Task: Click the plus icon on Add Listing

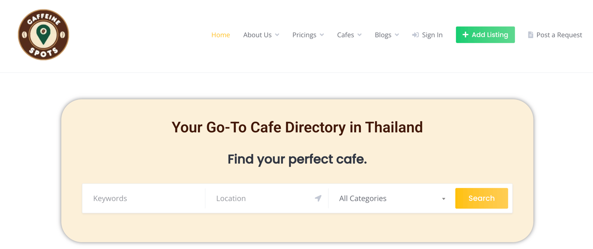Action: tap(465, 35)
